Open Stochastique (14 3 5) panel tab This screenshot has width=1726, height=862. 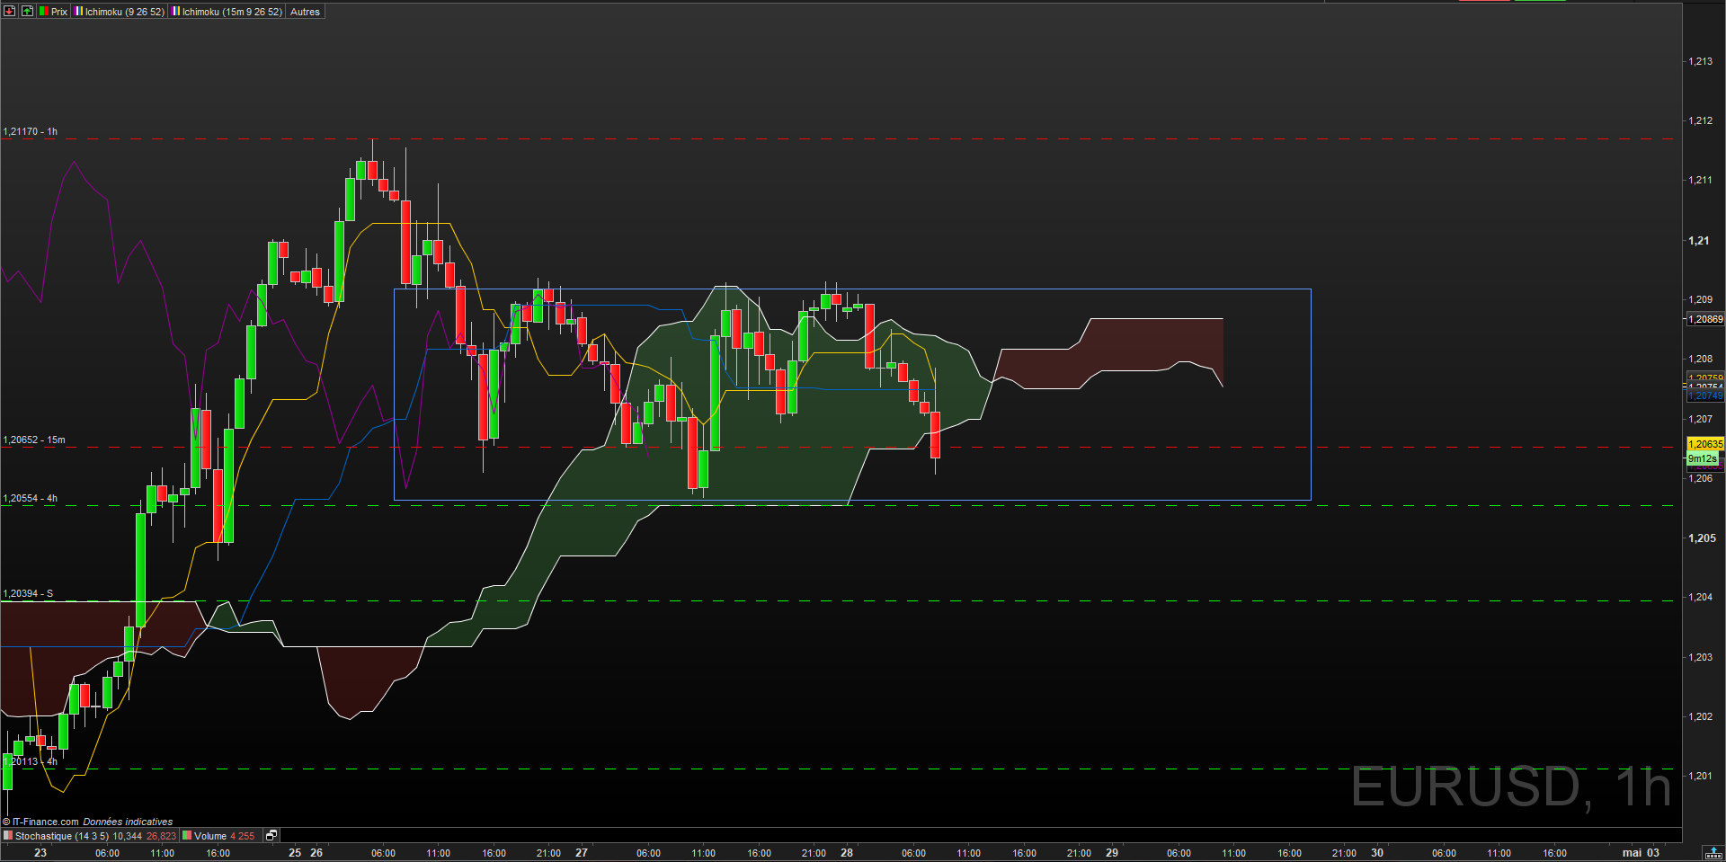point(90,836)
